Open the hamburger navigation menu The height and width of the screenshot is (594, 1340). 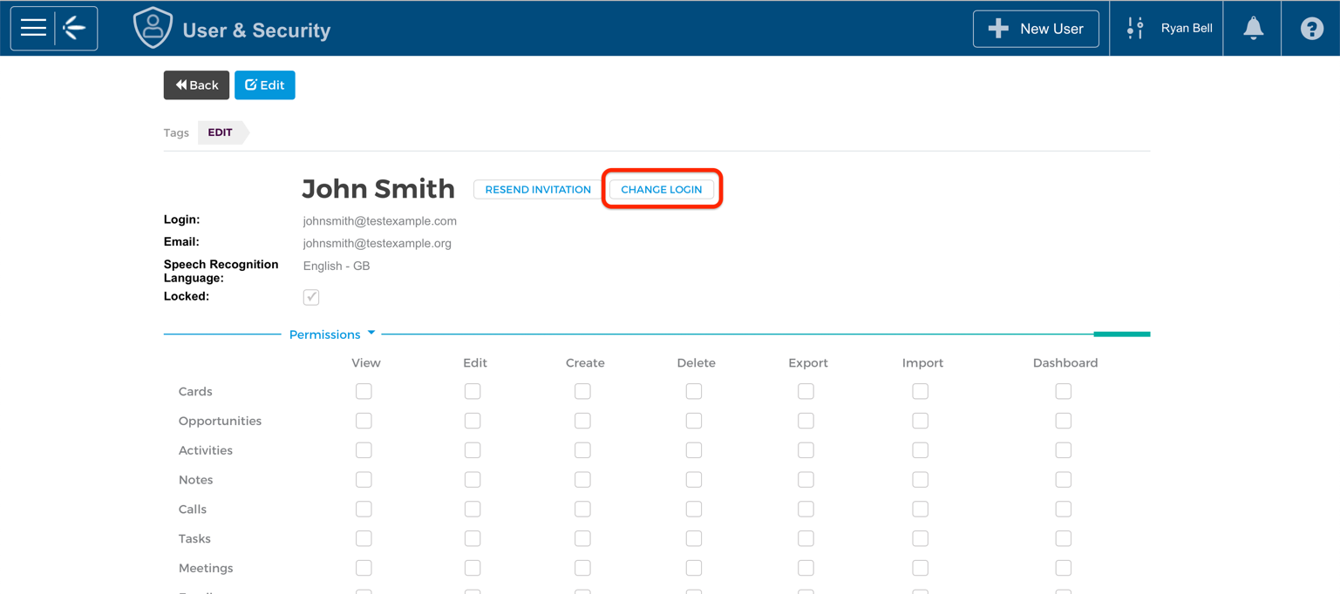[x=32, y=27]
